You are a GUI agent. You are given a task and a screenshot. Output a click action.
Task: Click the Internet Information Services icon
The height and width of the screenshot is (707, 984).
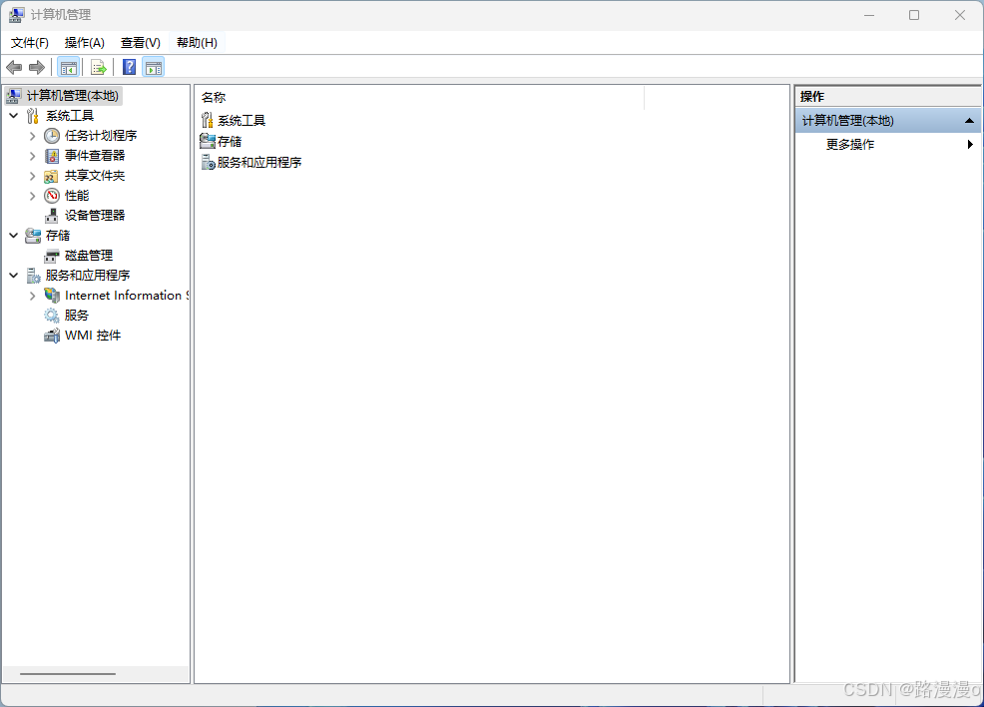click(52, 296)
